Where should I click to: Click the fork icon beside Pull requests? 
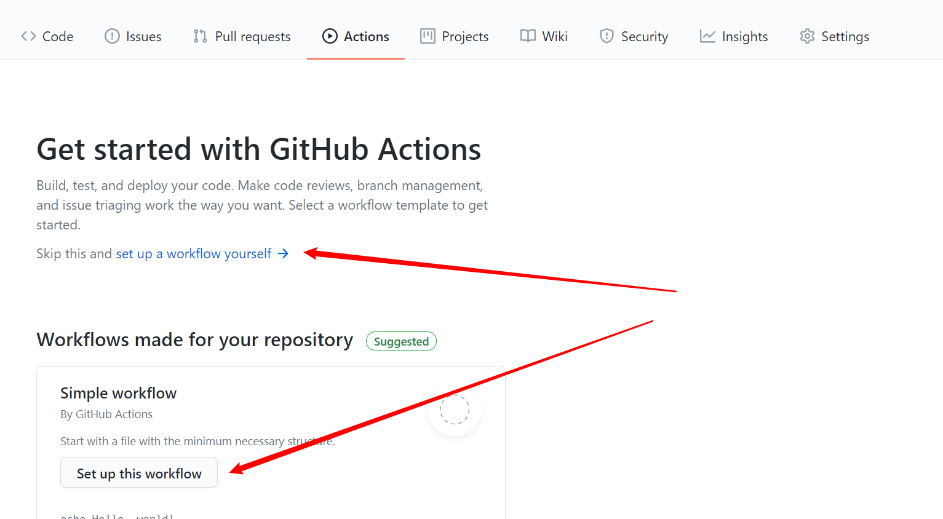coord(199,36)
